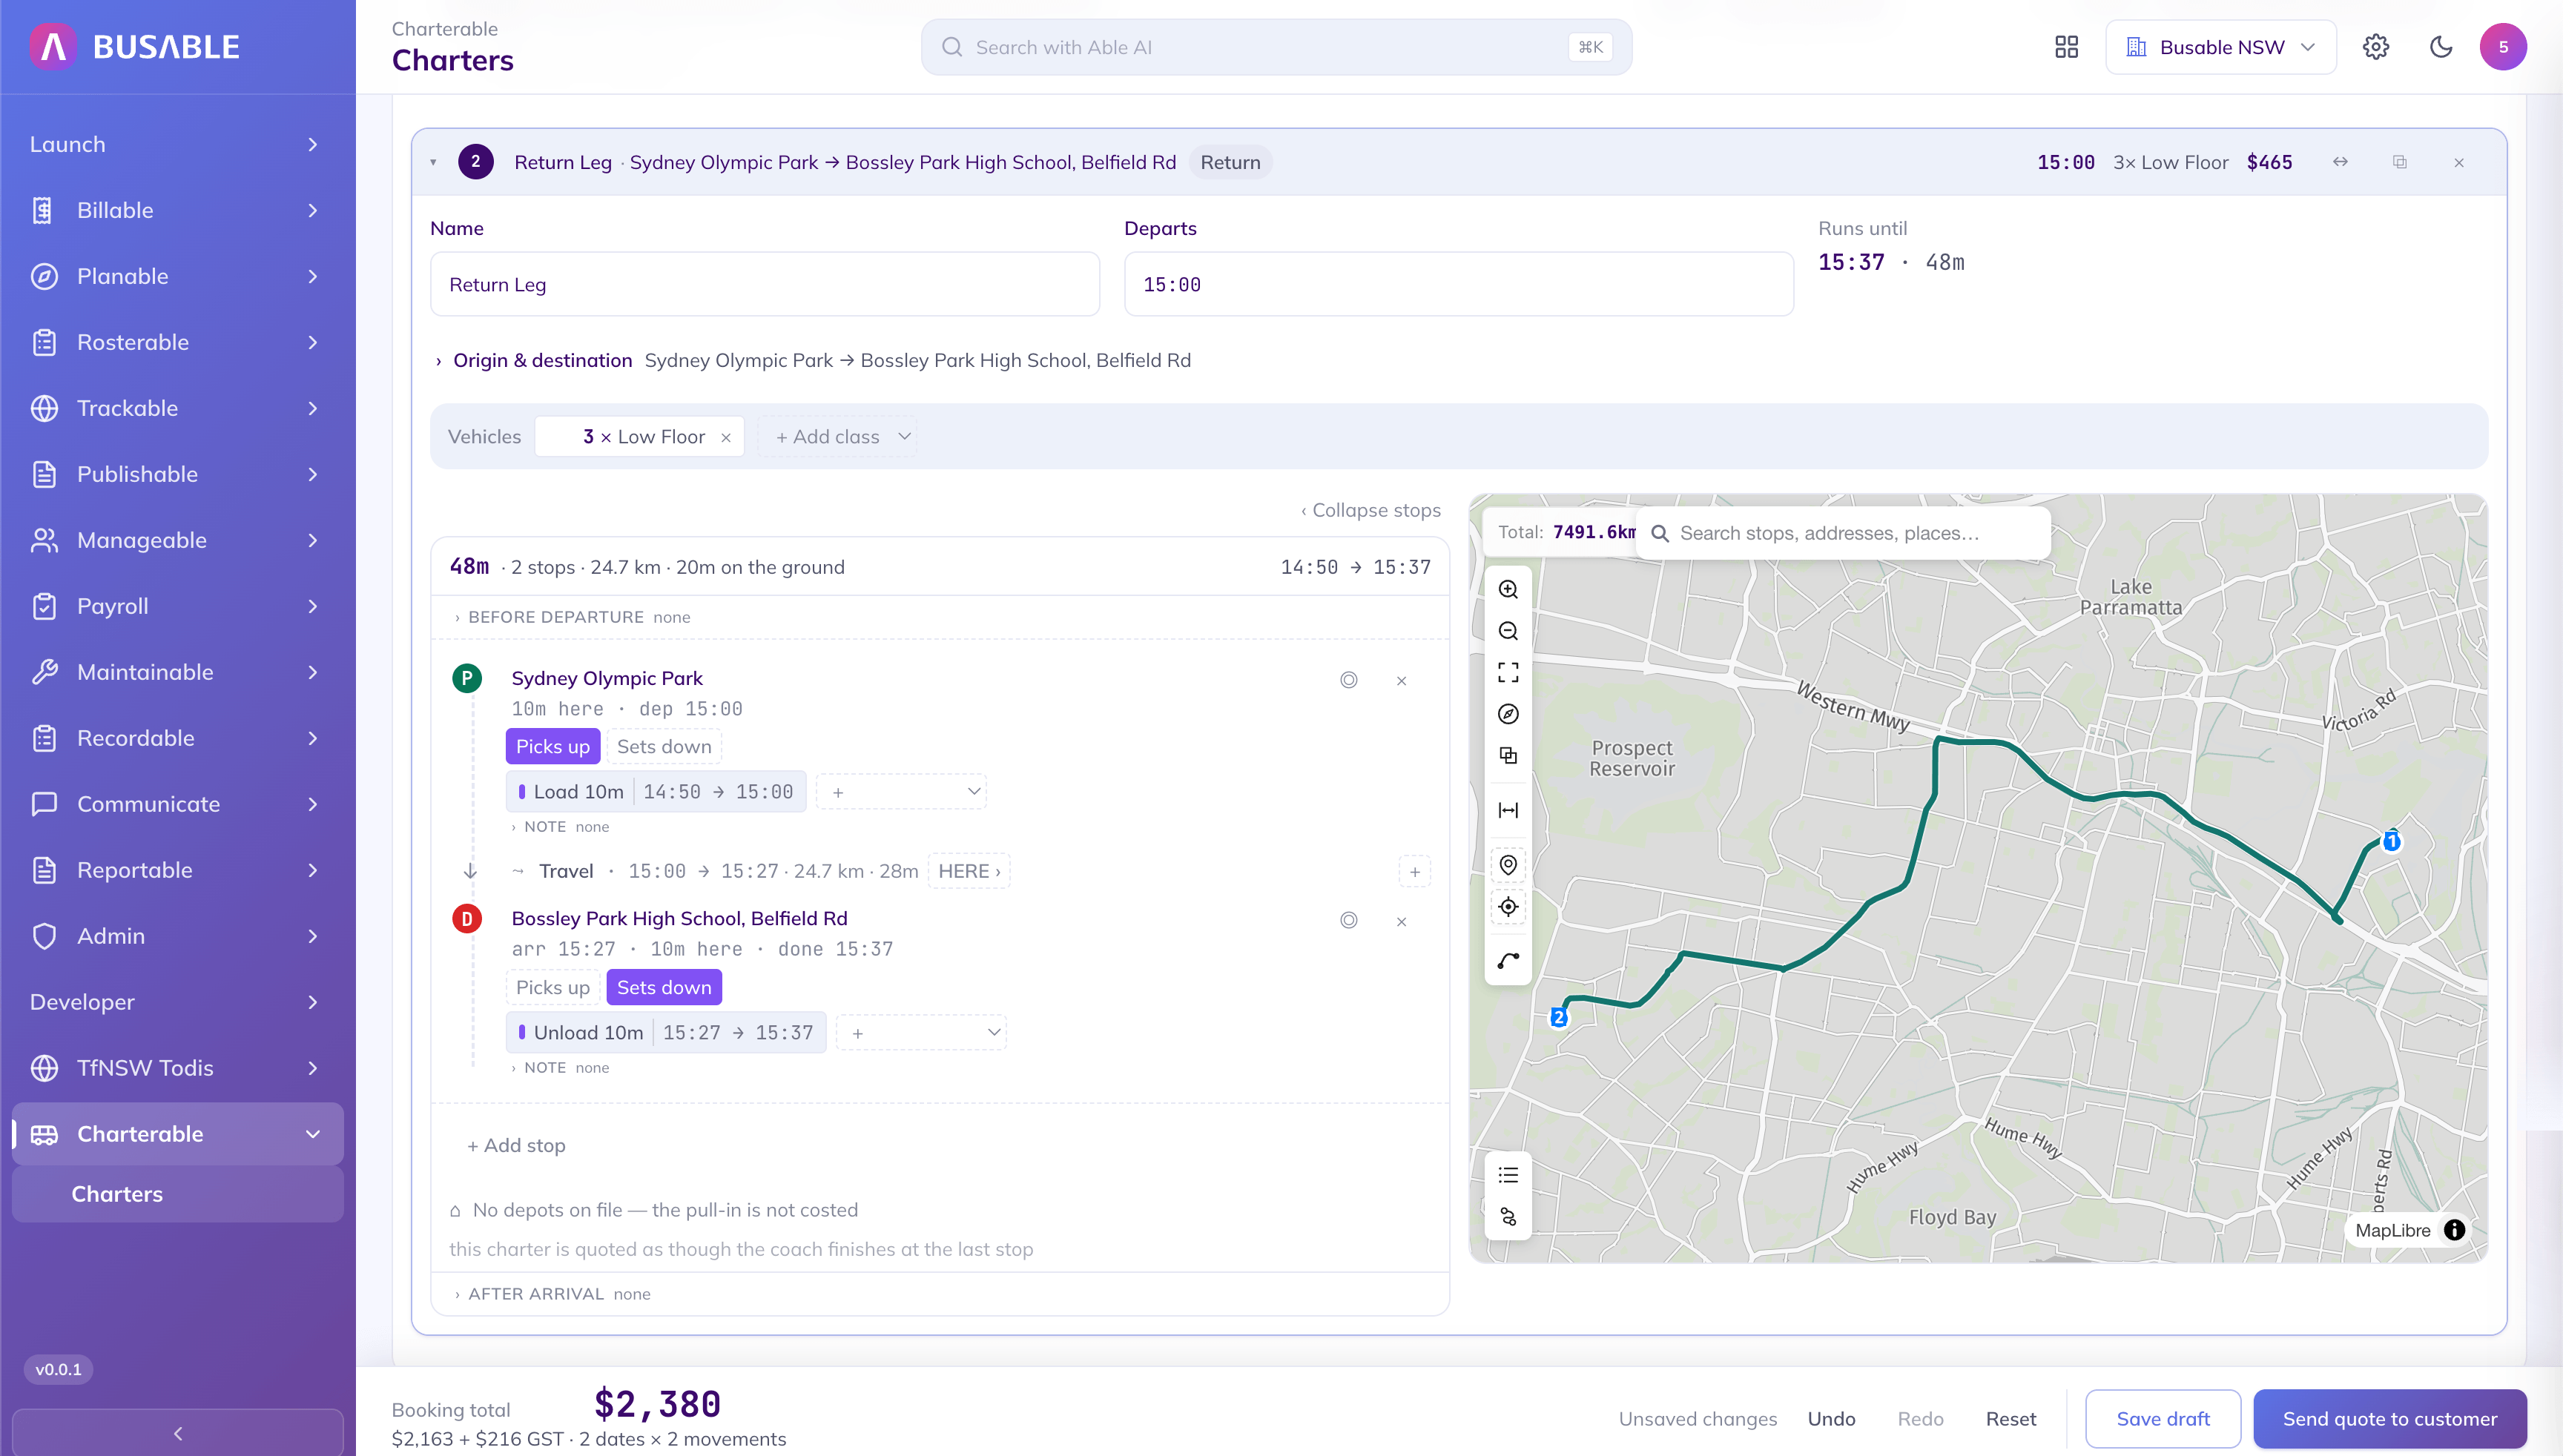
Task: Click the map layers icon
Action: click(x=1508, y=755)
